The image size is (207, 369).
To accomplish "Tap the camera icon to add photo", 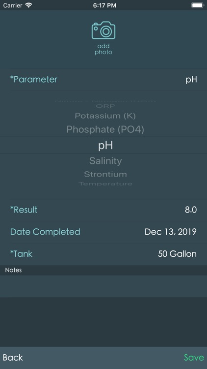I will 103,30.
